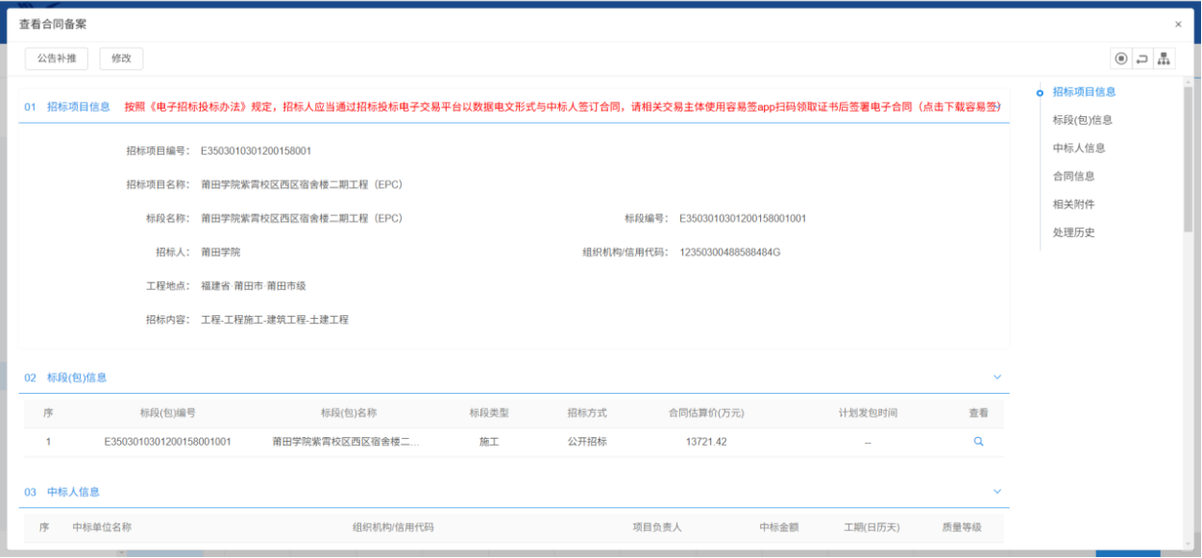This screenshot has width=1202, height=558.
Task: Jump to 标段(包)信息 in side navigation
Action: pos(1082,120)
